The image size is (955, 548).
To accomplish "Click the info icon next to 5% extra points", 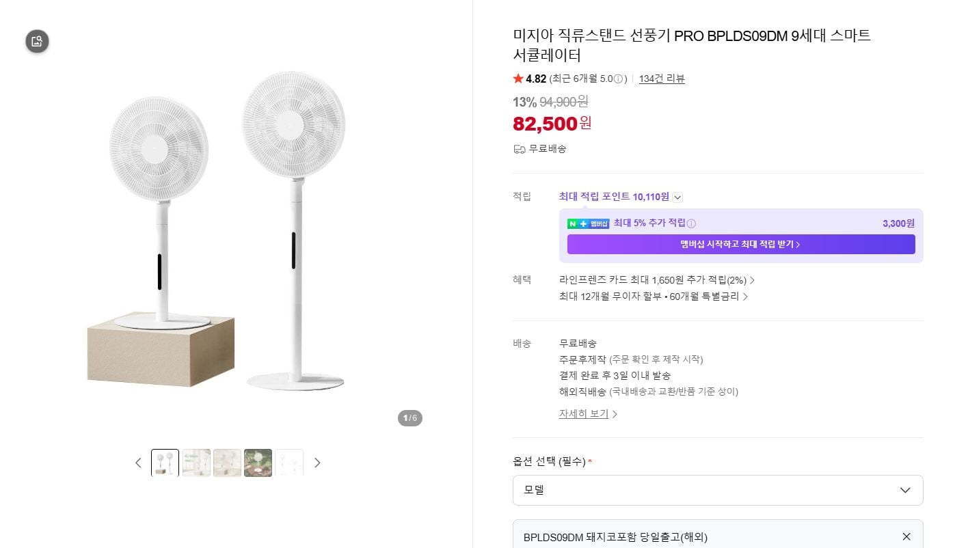I will (x=691, y=223).
